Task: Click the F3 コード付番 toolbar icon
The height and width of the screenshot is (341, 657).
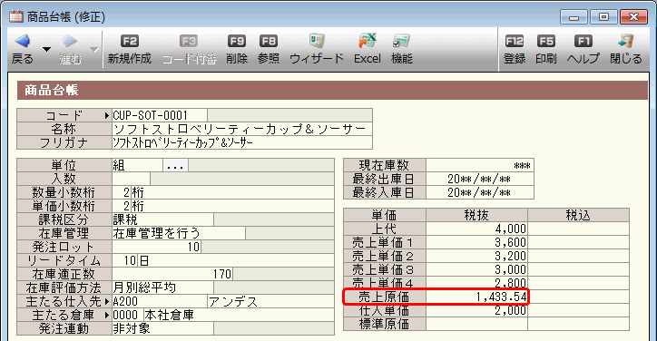Action: point(189,41)
